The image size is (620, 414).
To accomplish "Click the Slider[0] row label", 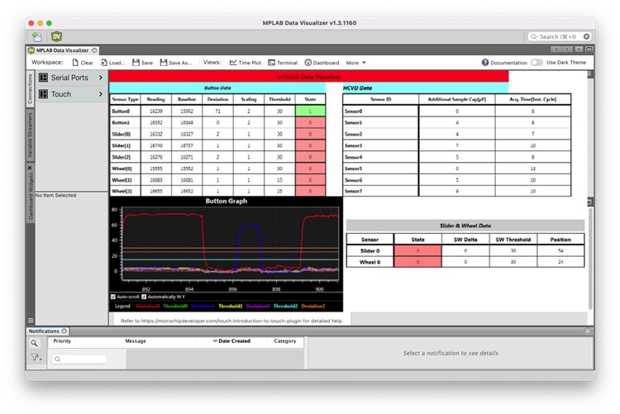I will click(121, 134).
